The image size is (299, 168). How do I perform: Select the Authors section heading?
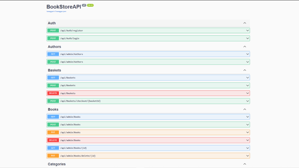coord(54,46)
